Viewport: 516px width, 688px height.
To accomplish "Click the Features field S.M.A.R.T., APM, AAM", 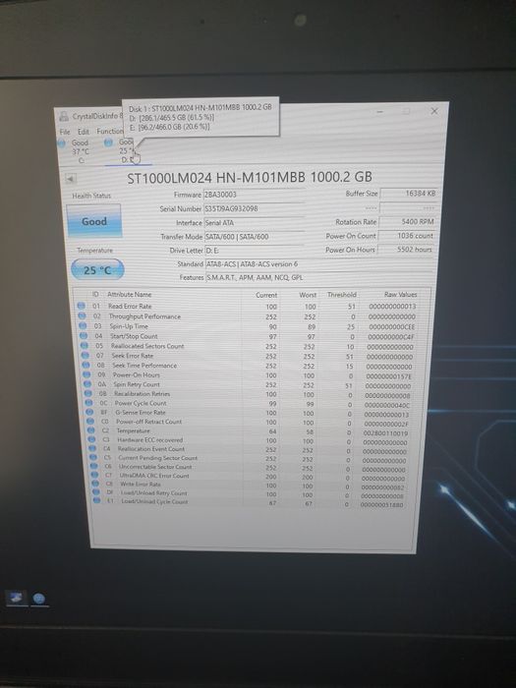I will point(320,277).
